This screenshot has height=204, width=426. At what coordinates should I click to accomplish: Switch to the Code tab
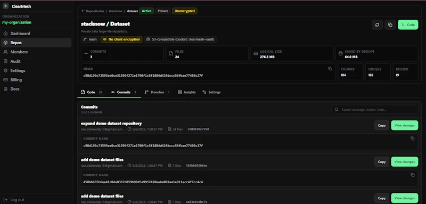pyautogui.click(x=92, y=92)
